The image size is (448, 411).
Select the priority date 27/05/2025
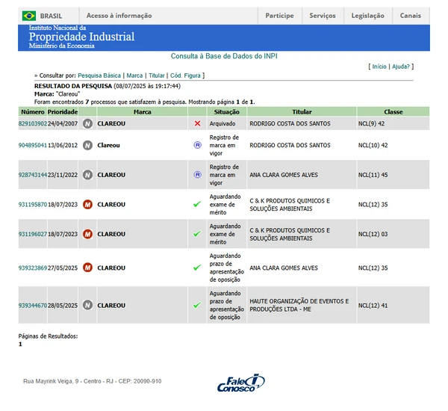63,268
